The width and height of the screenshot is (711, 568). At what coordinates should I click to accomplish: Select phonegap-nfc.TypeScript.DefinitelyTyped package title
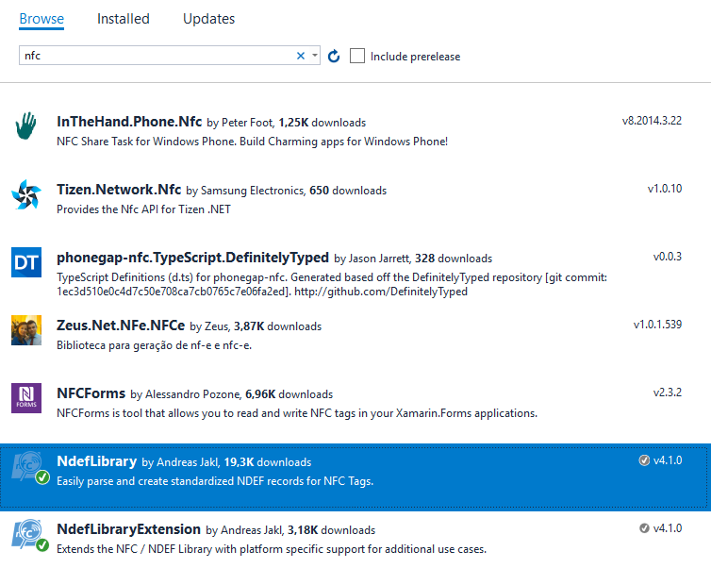(x=192, y=258)
